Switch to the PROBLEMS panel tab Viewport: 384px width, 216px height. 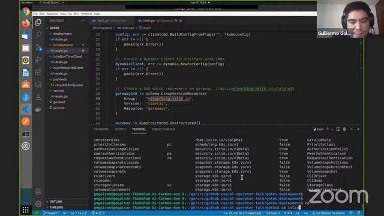click(x=101, y=129)
